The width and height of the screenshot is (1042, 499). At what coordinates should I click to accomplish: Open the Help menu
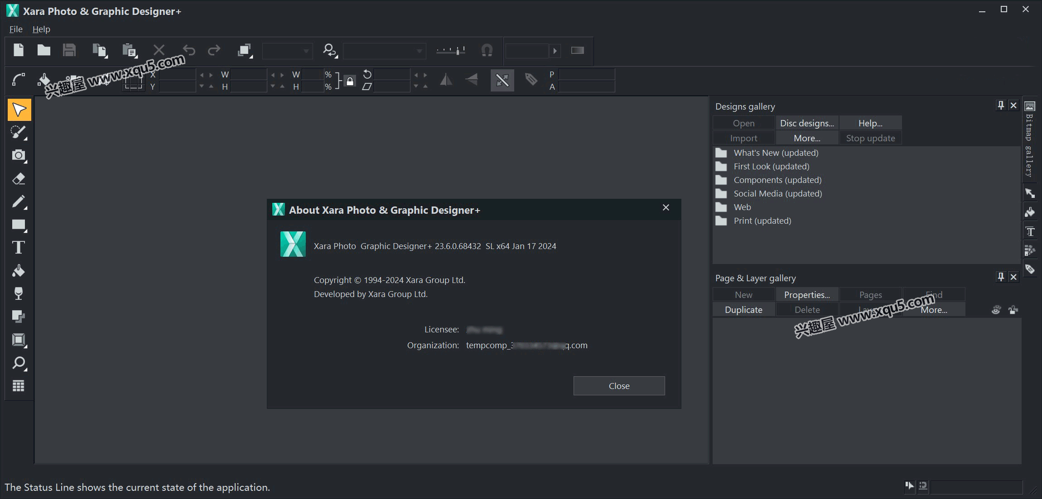pos(41,29)
